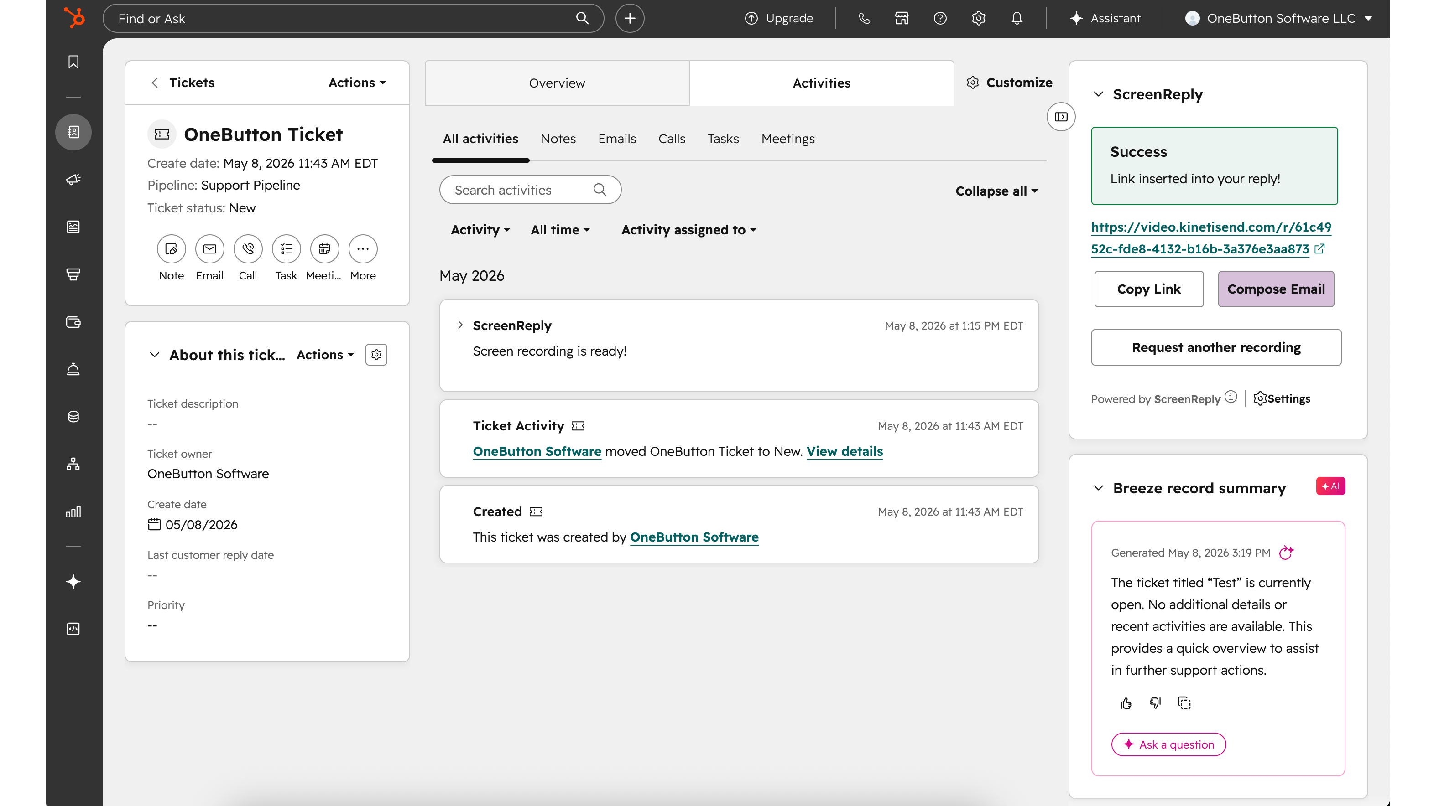This screenshot has width=1434, height=806.
Task: Open the HubSpot sprocket home logo
Action: point(74,18)
